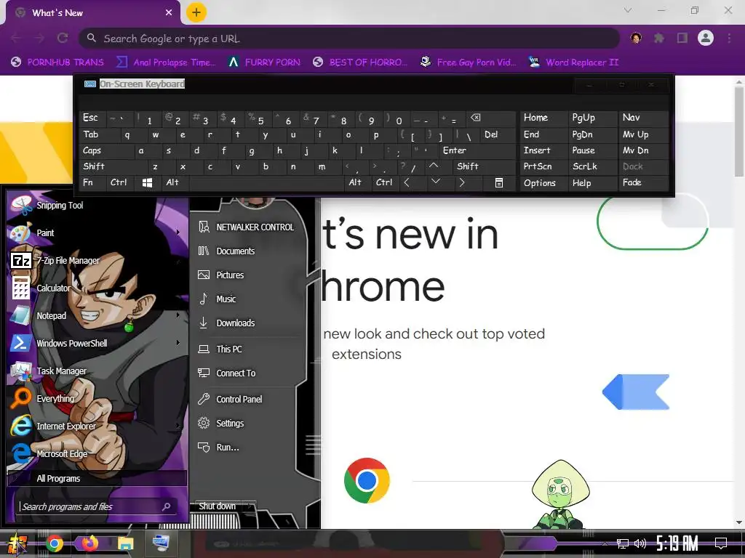This screenshot has width=745, height=558.
Task: Toggle Caps key on On-Screen Keyboard
Action: click(107, 150)
